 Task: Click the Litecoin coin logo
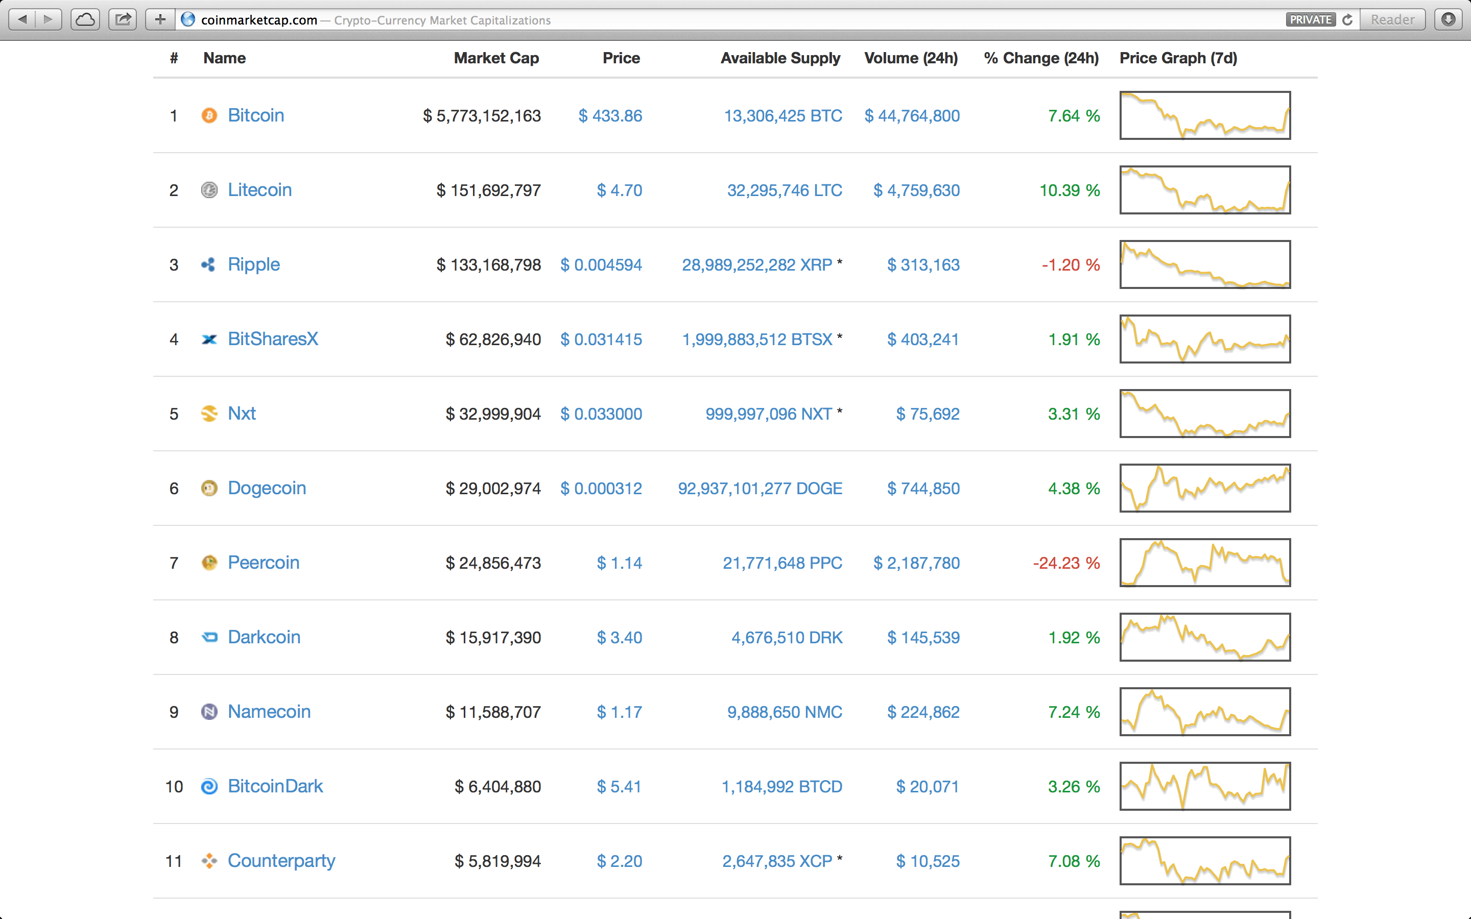[x=209, y=190]
